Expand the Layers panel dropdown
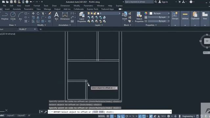 [x=99, y=25]
